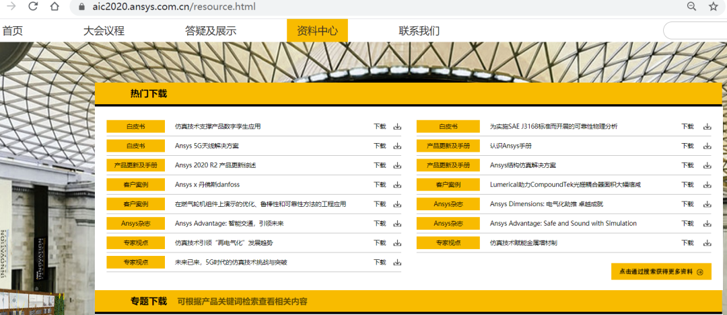Open the 答疑及展示 tab
727x315 pixels.
pyautogui.click(x=211, y=31)
